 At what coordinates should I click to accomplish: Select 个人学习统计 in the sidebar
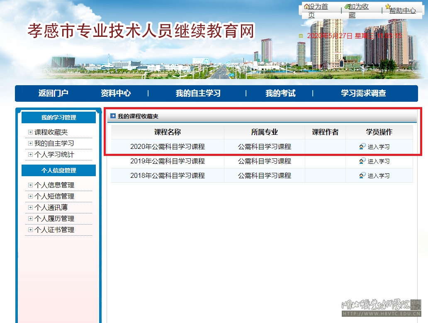pos(54,155)
